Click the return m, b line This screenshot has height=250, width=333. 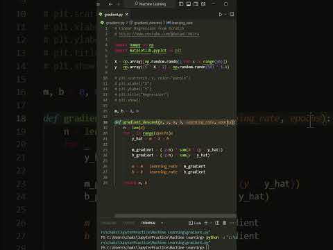(135, 183)
